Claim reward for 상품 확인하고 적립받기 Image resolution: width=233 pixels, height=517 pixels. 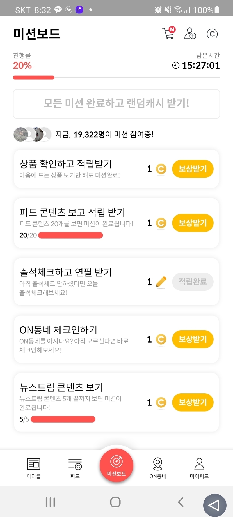(x=193, y=169)
